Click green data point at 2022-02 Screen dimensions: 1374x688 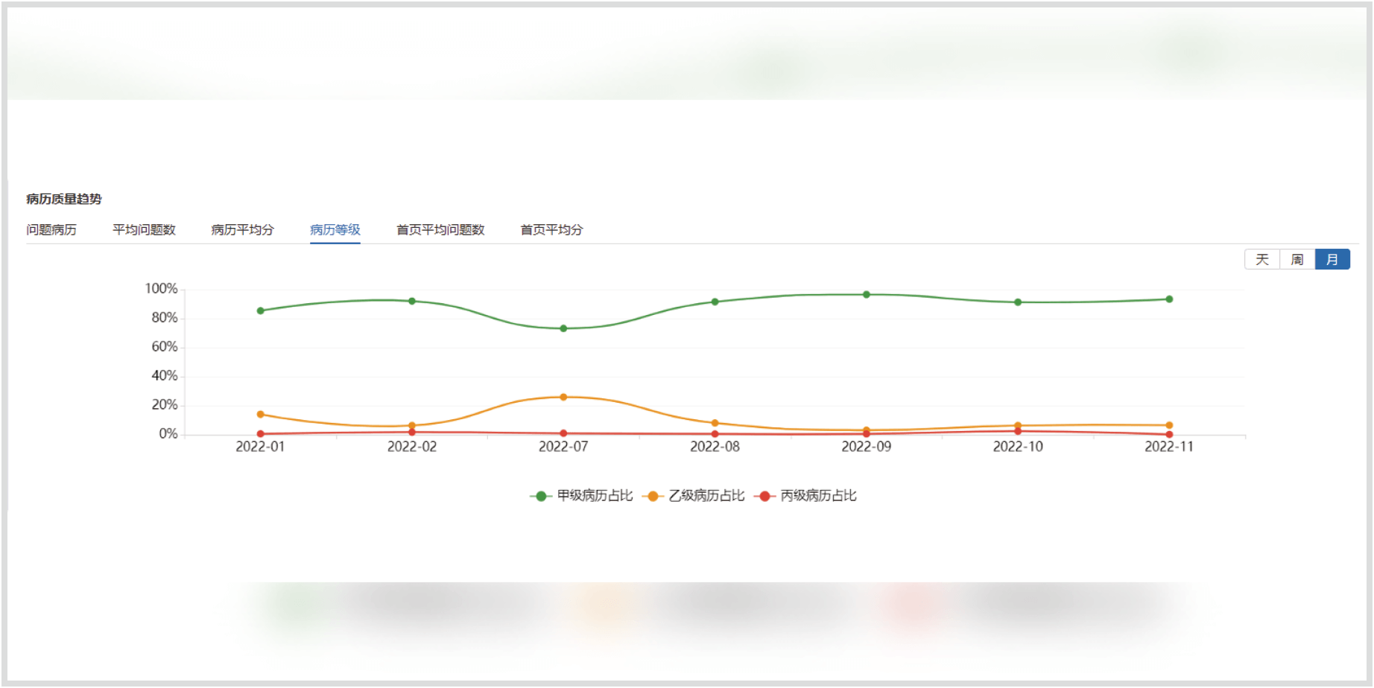[412, 301]
